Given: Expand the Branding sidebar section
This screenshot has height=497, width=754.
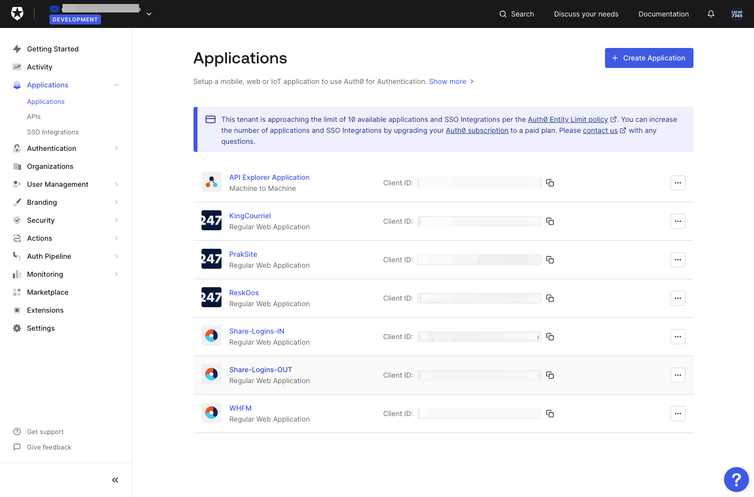Looking at the screenshot, I should (x=116, y=202).
